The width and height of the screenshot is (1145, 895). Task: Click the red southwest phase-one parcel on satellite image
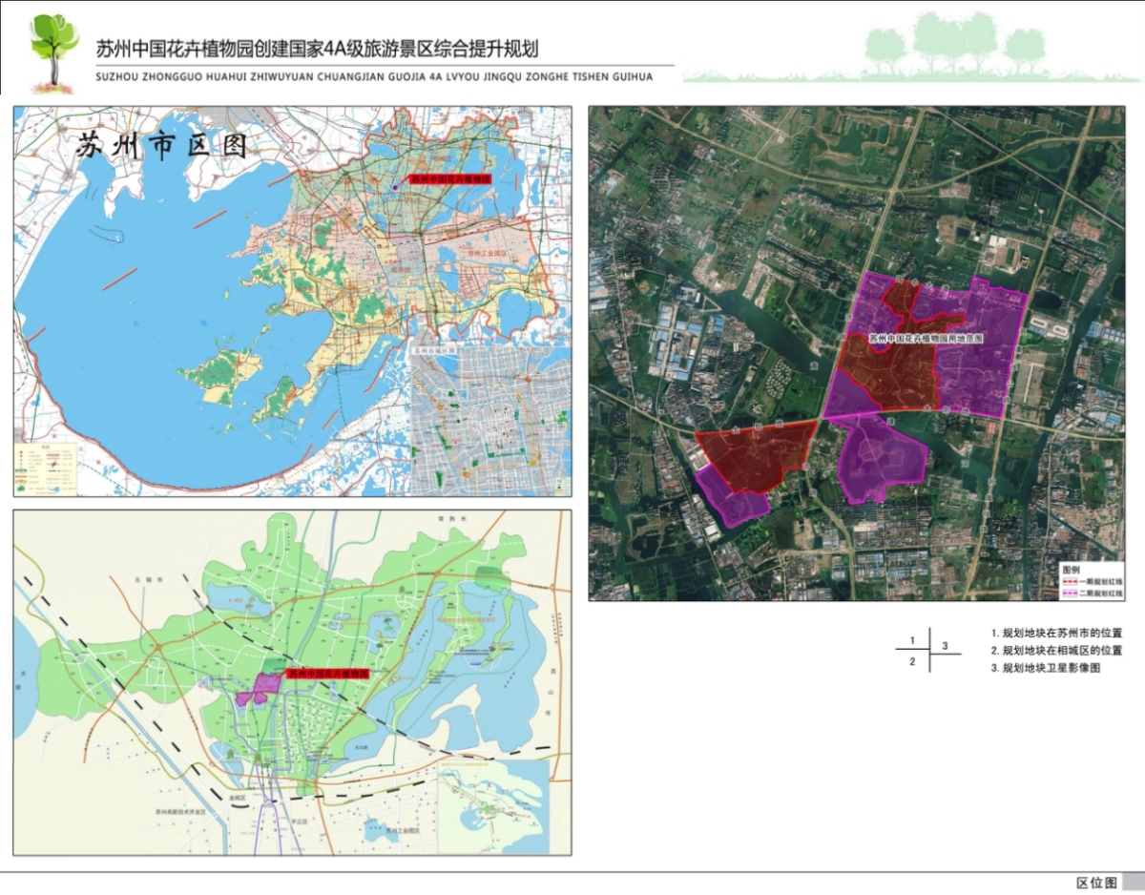click(754, 454)
